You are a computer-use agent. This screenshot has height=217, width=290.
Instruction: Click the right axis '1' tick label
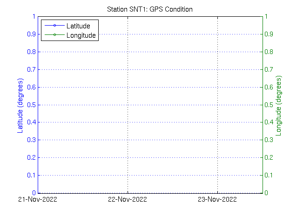click(x=266, y=16)
